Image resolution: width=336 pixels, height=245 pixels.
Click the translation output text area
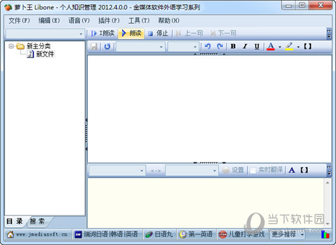206,203
